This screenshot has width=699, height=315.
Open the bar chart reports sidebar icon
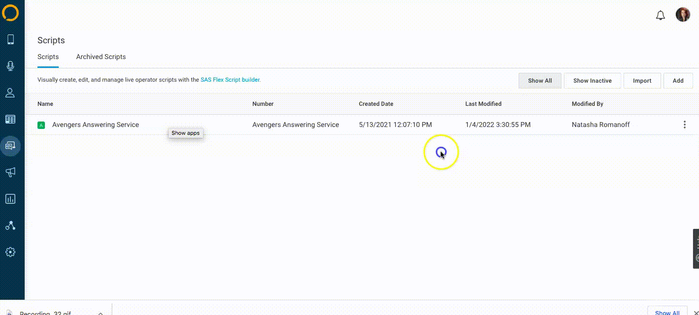10,199
